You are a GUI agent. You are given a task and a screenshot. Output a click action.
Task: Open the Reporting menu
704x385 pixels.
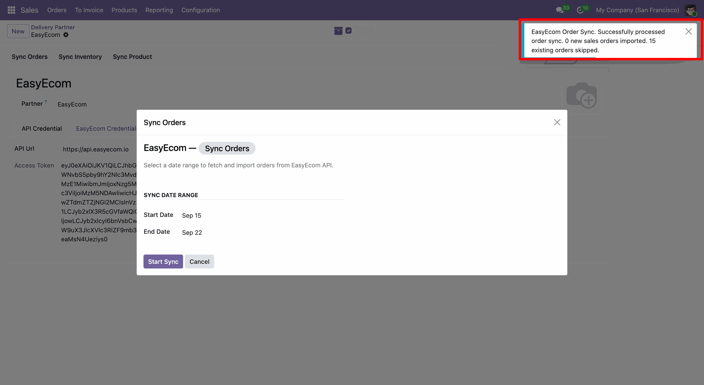click(x=159, y=10)
